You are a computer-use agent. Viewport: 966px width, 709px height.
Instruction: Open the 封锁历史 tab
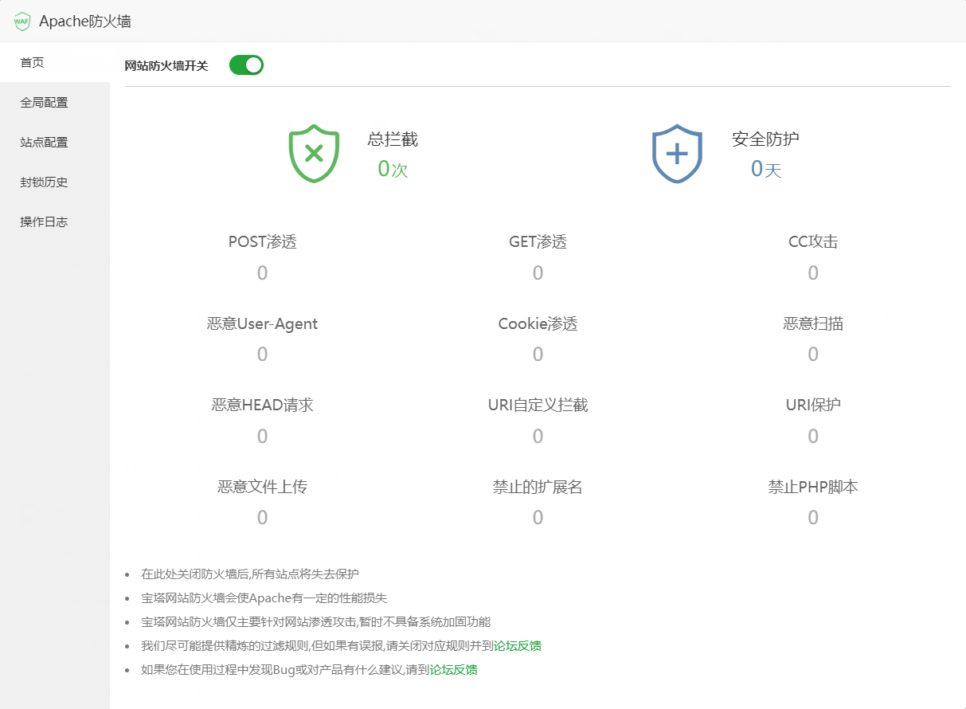pos(55,182)
